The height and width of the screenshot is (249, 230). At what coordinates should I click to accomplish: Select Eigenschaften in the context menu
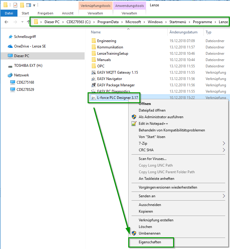point(150,242)
